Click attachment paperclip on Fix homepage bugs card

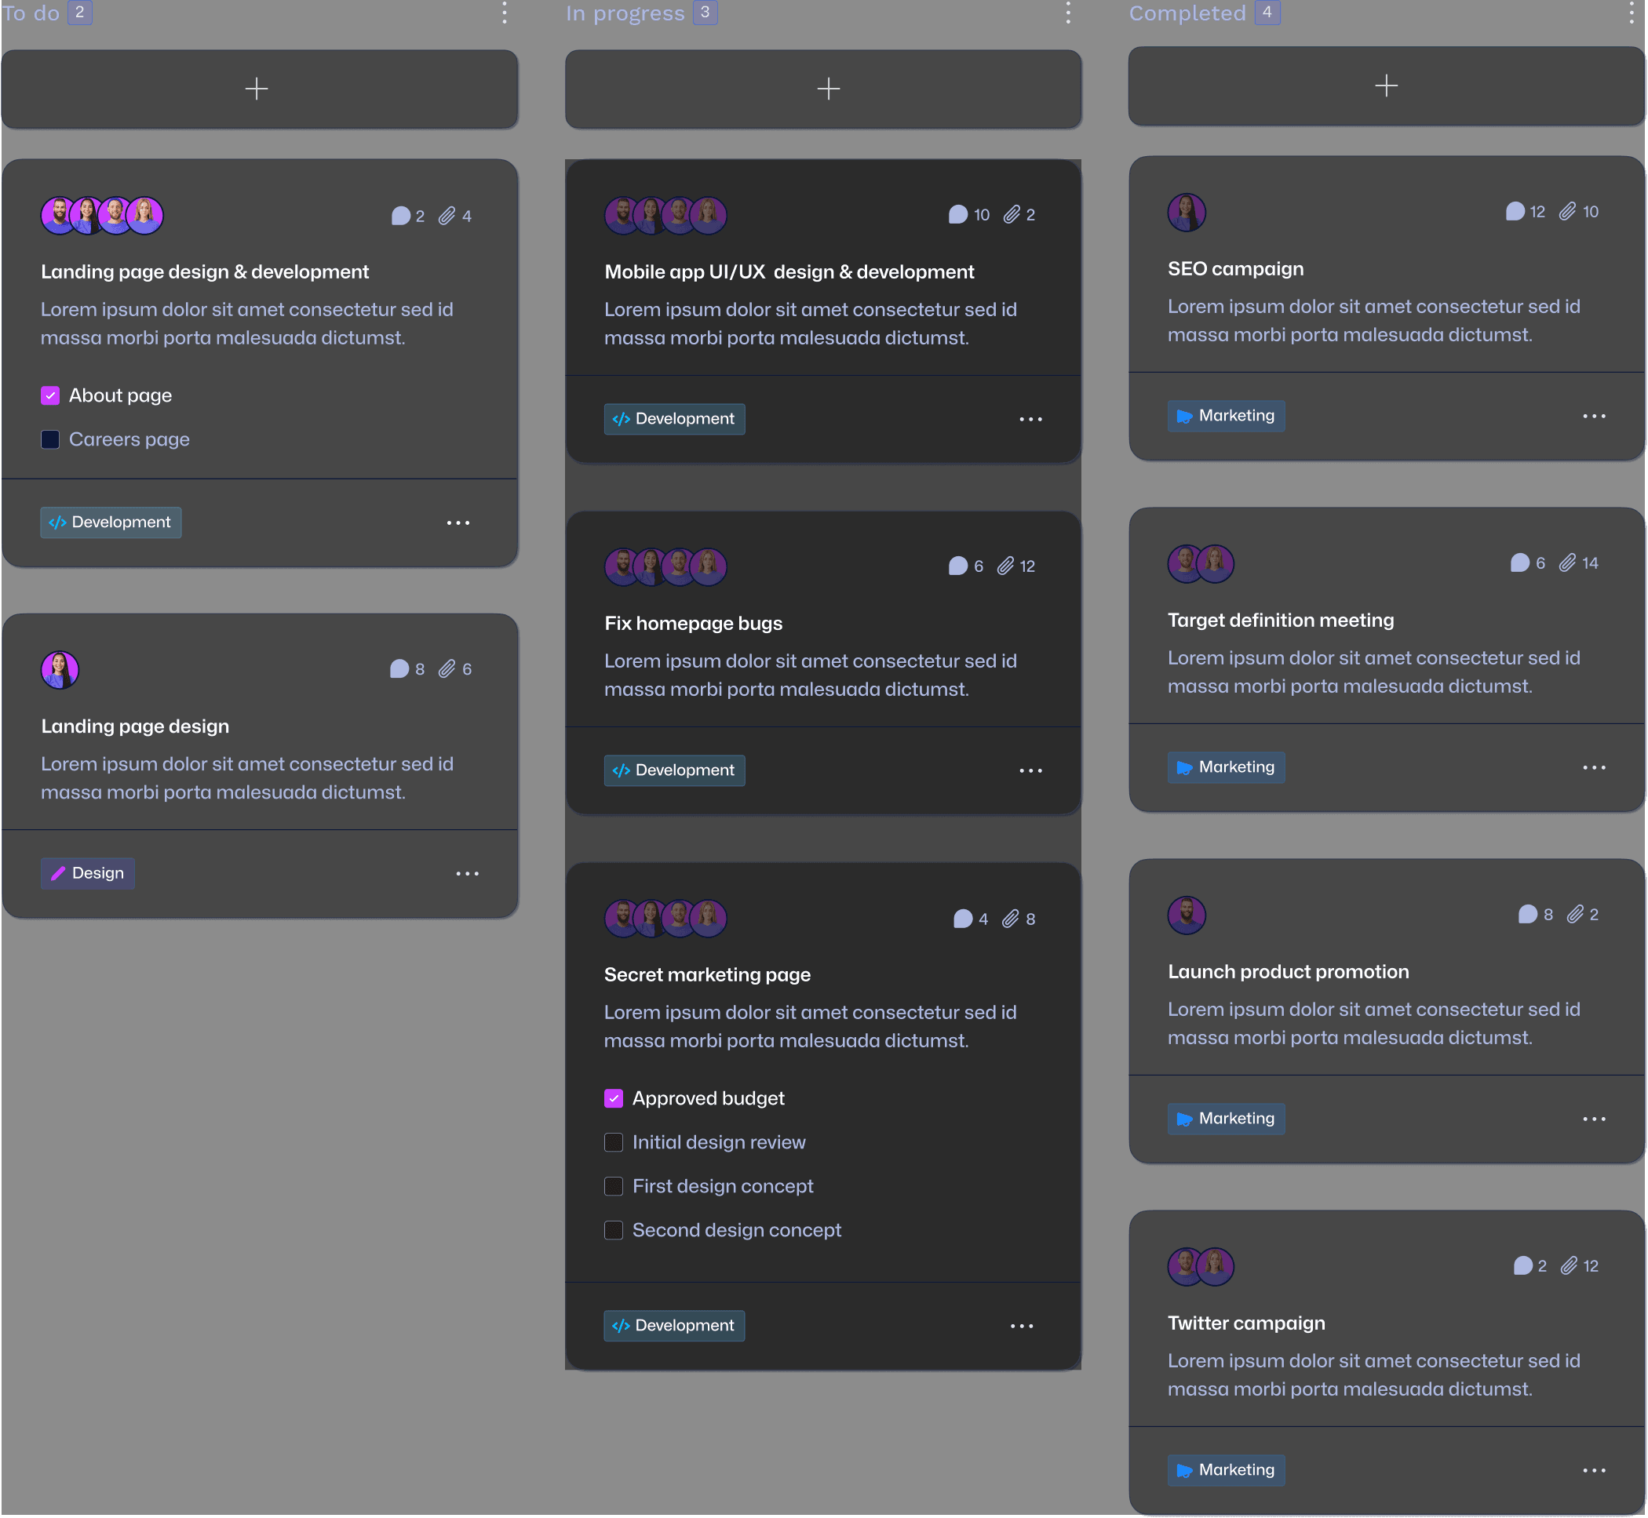[x=1005, y=566]
